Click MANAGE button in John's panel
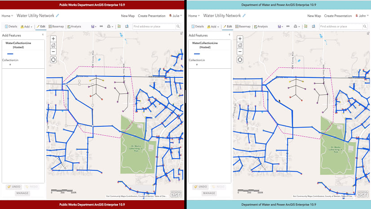This screenshot has width=371, height=209. click(x=209, y=193)
